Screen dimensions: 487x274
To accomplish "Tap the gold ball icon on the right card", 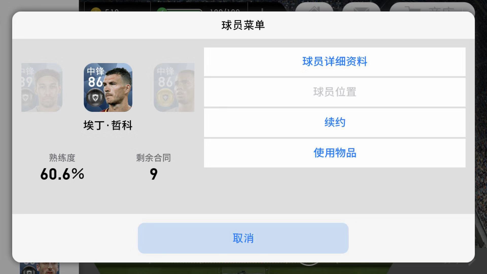I will point(165,98).
